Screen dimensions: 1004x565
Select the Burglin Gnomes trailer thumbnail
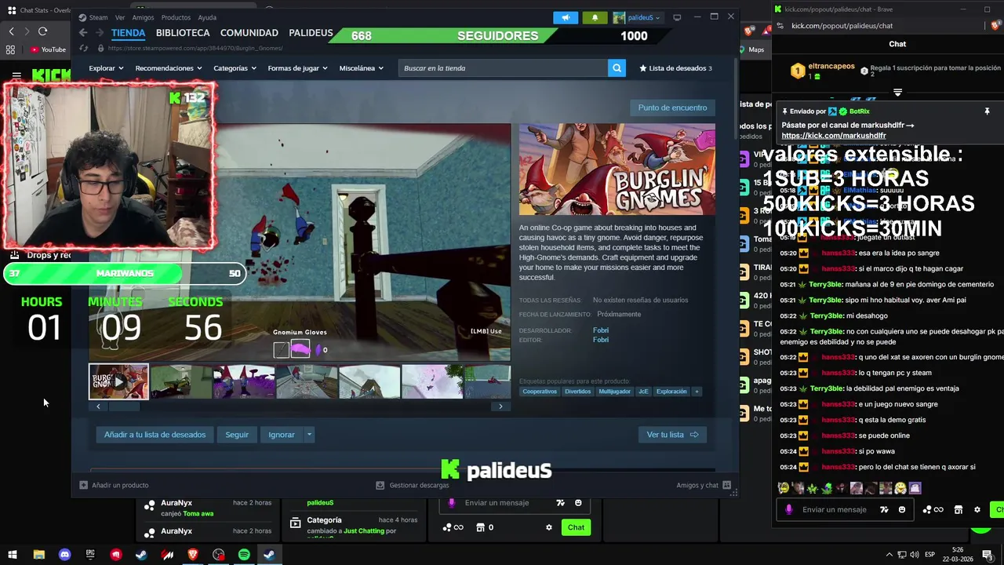pyautogui.click(x=118, y=381)
